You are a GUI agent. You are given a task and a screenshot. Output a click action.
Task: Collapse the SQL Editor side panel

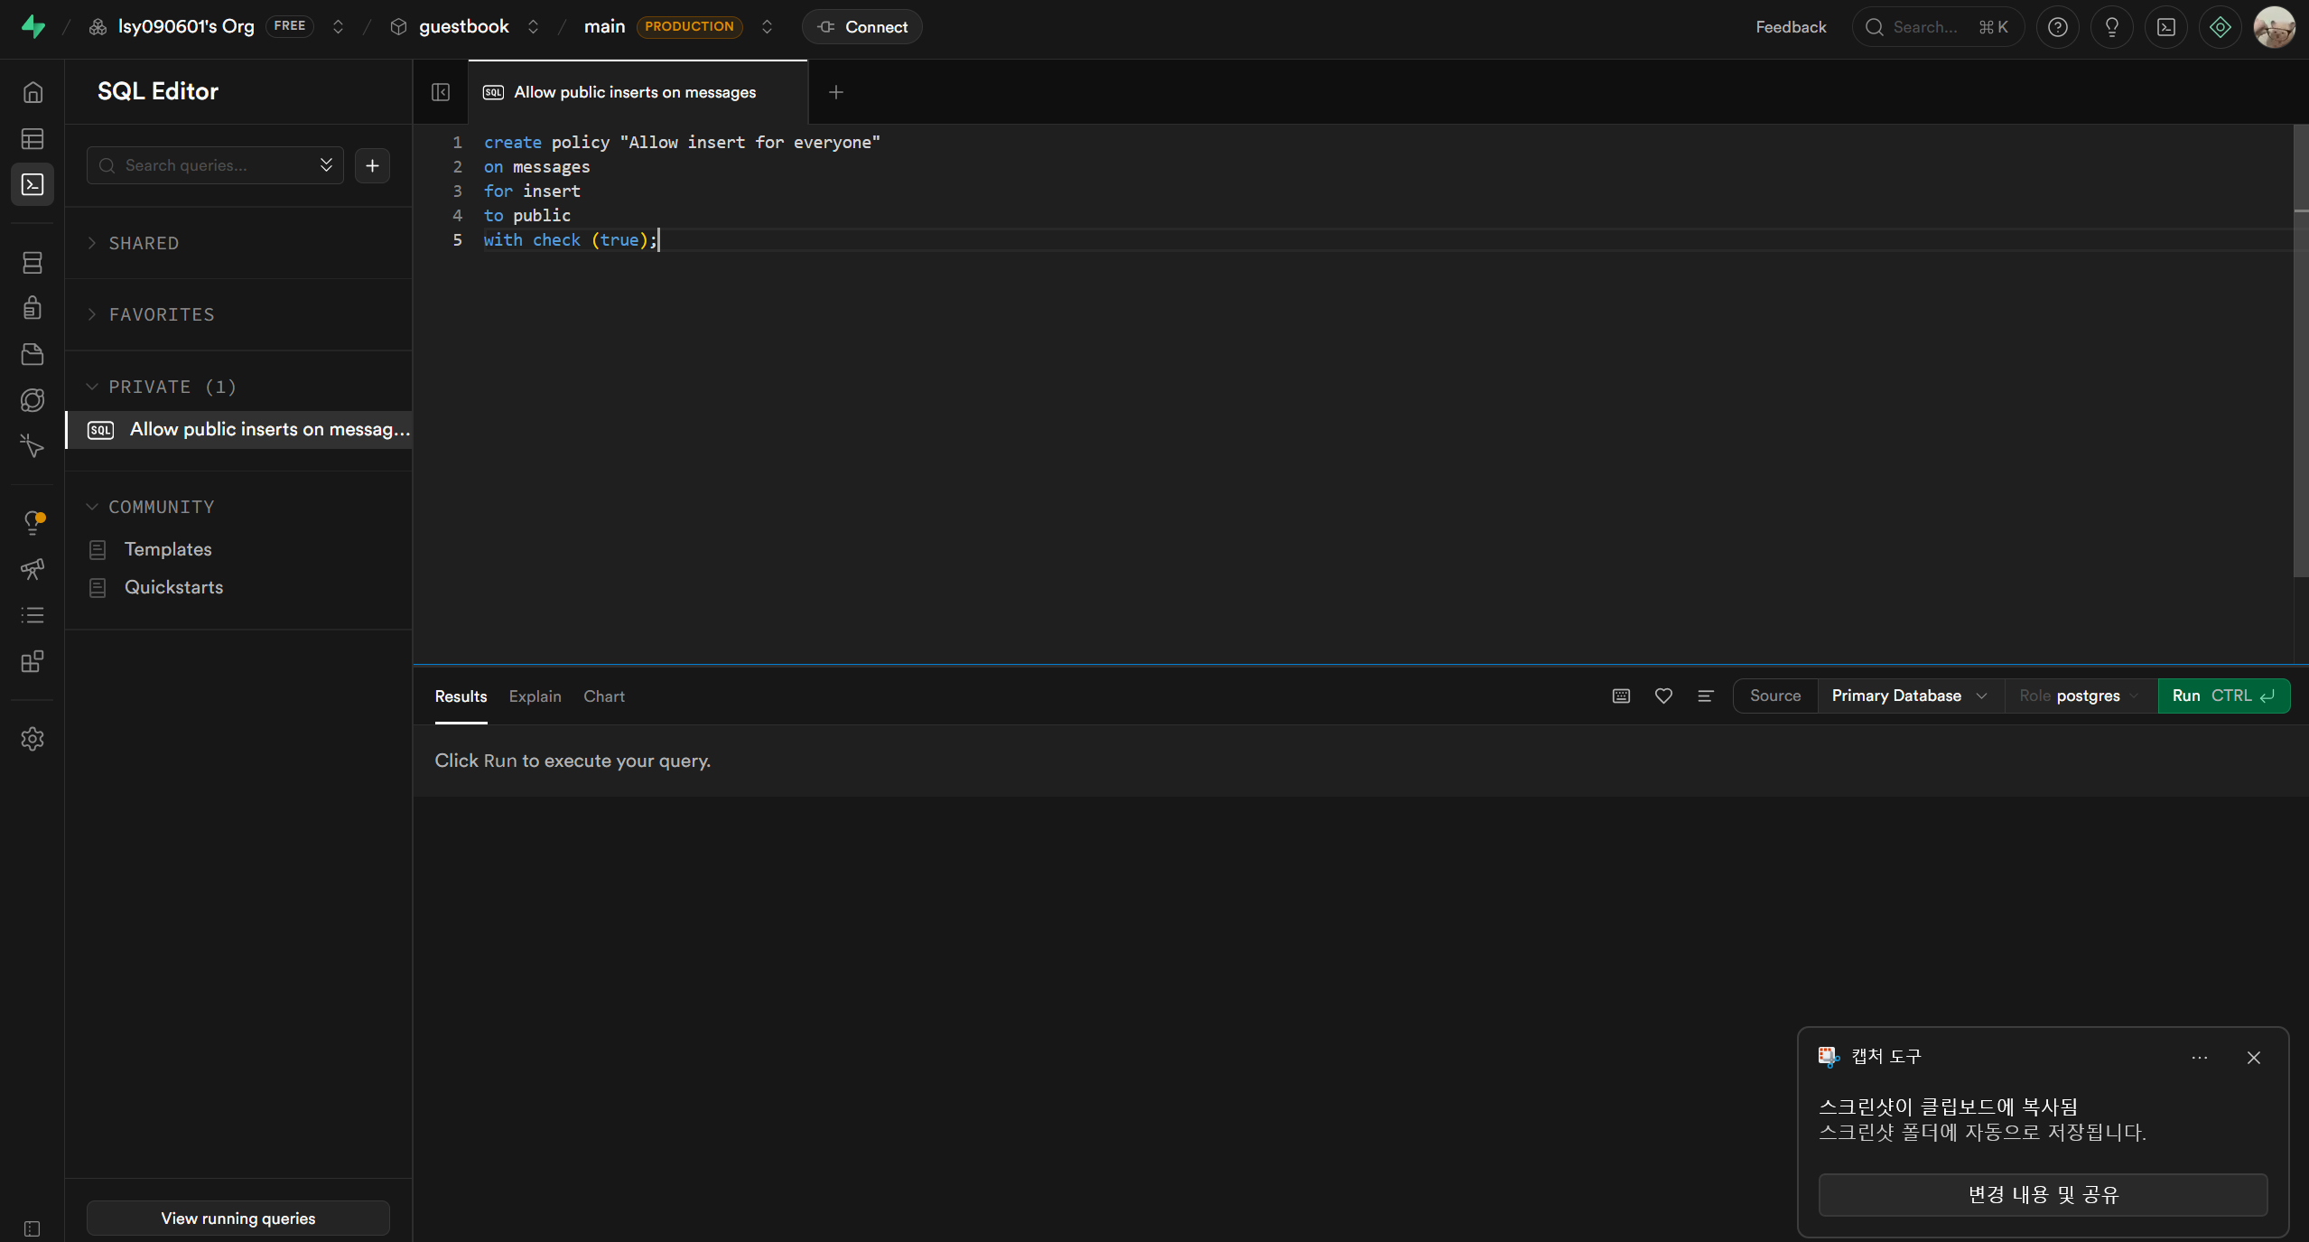(441, 92)
